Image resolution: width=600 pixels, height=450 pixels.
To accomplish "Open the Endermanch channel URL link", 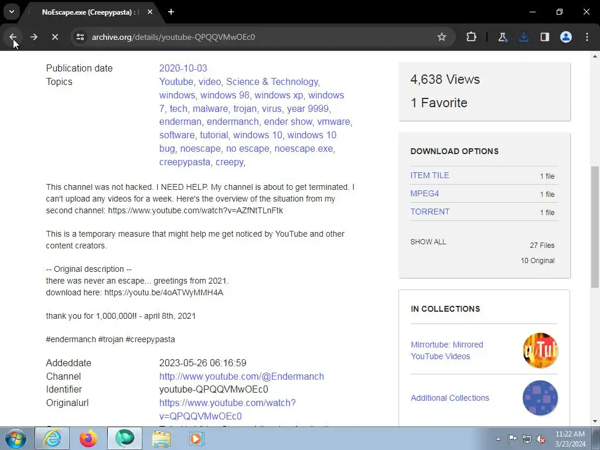I will [241, 376].
